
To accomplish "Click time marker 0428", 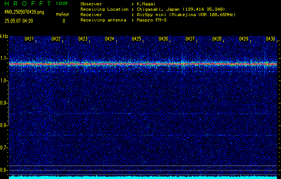I will pyautogui.click(x=217, y=39).
